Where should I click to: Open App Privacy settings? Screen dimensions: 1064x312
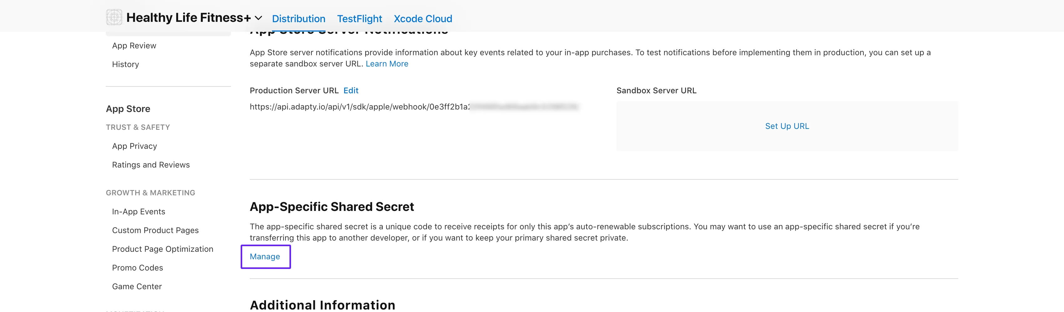tap(135, 146)
